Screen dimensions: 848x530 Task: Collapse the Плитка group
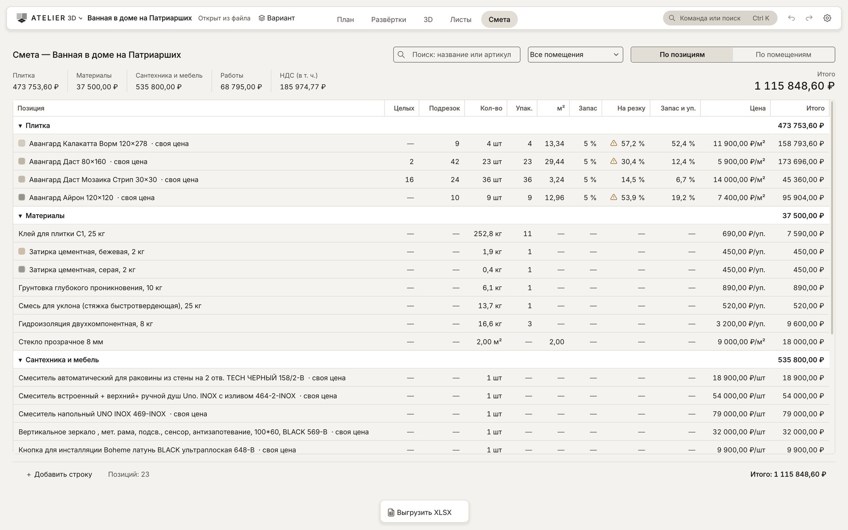click(x=20, y=126)
